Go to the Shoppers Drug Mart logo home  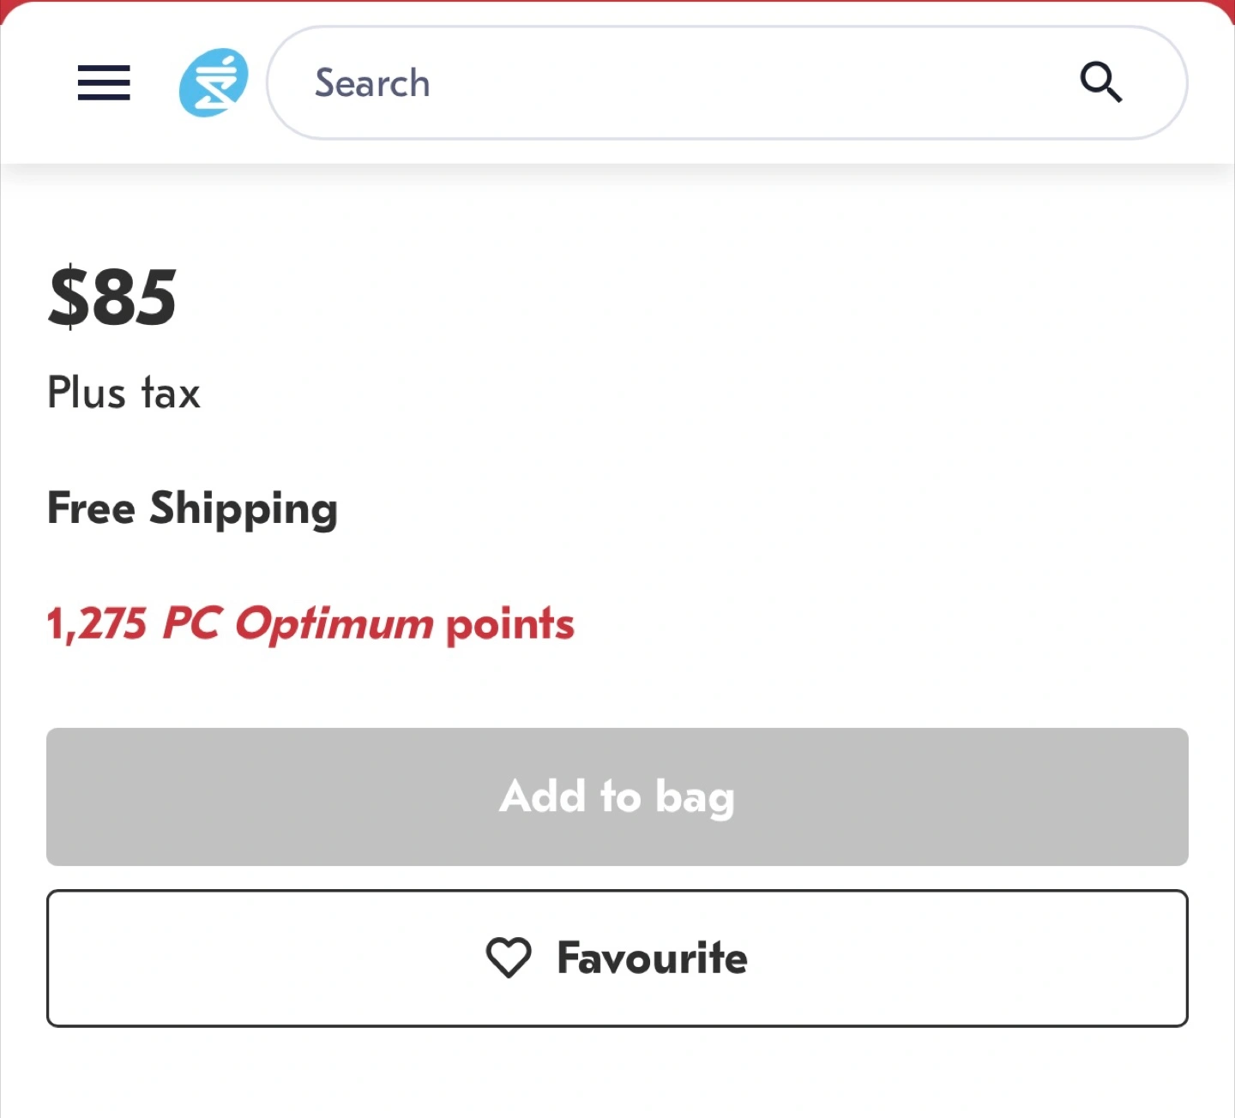[x=214, y=82]
